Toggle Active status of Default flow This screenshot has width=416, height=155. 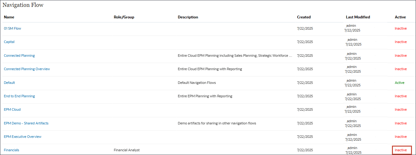pos(399,83)
